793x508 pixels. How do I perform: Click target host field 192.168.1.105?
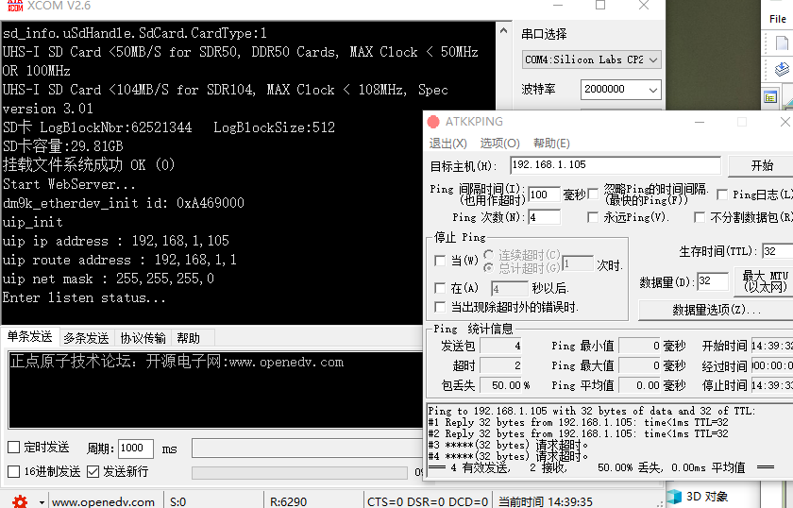point(616,165)
